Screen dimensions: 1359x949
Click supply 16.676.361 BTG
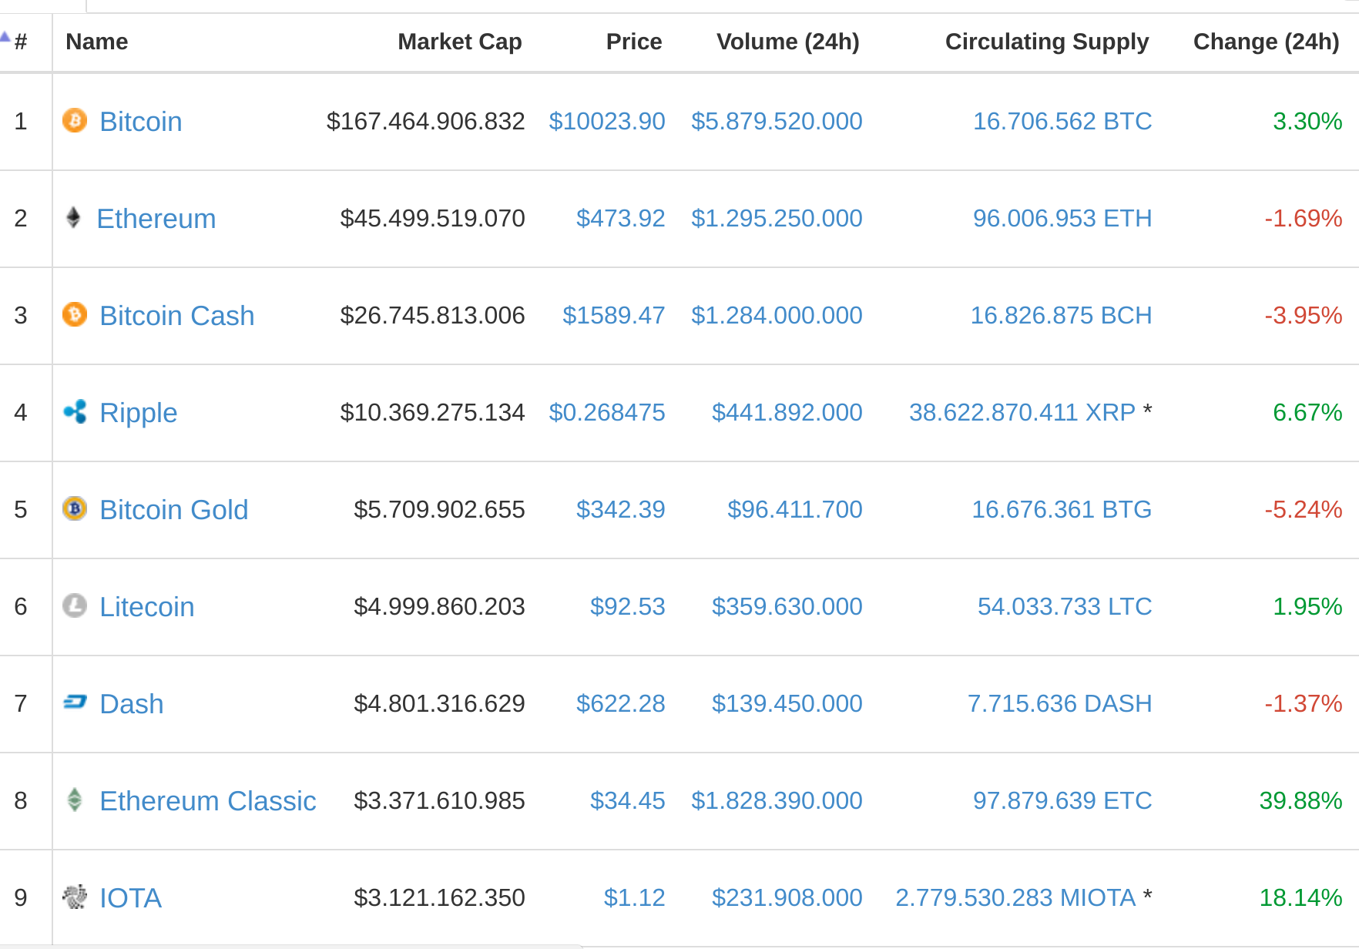(x=1062, y=509)
